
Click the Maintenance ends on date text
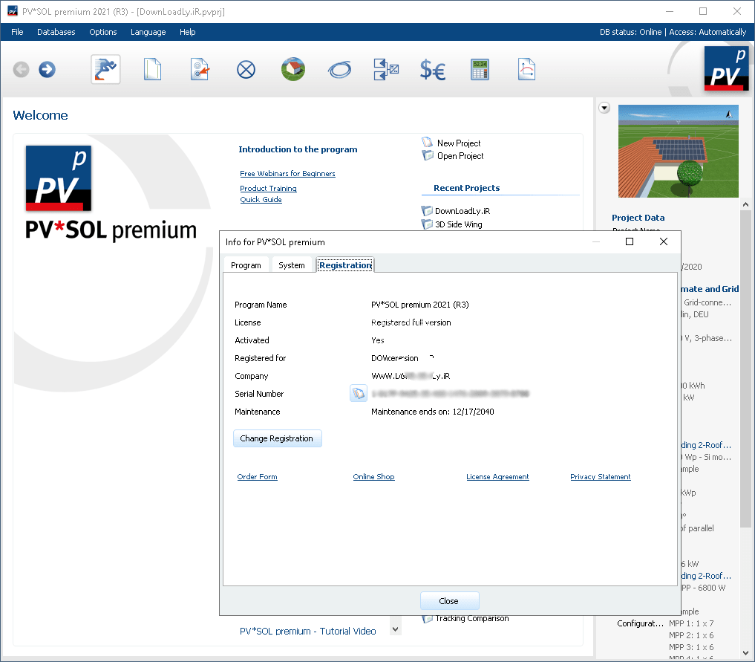(432, 412)
